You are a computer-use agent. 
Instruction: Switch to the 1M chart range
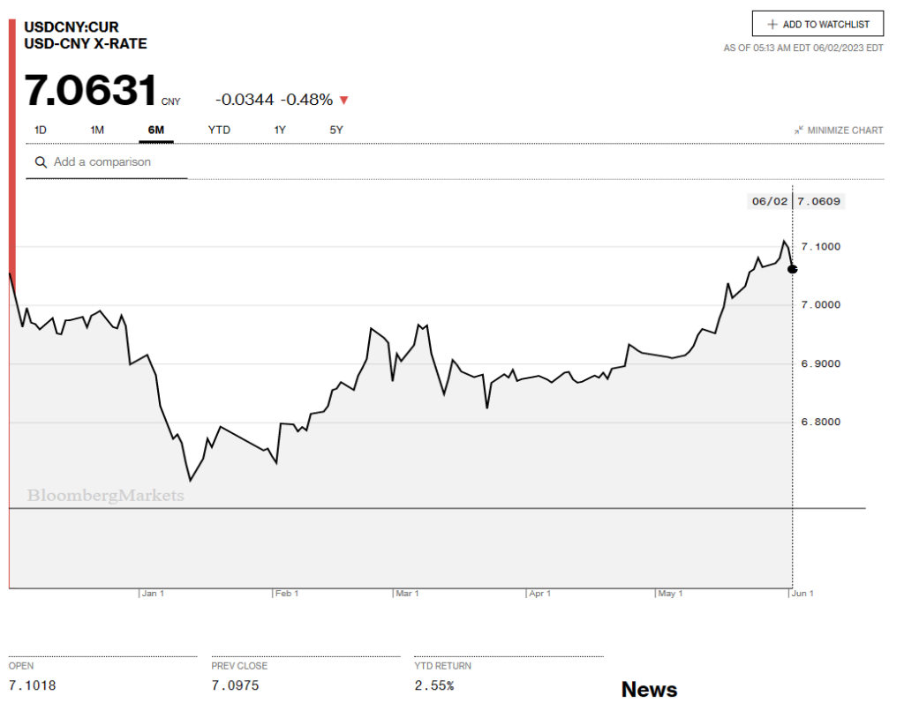click(x=97, y=131)
